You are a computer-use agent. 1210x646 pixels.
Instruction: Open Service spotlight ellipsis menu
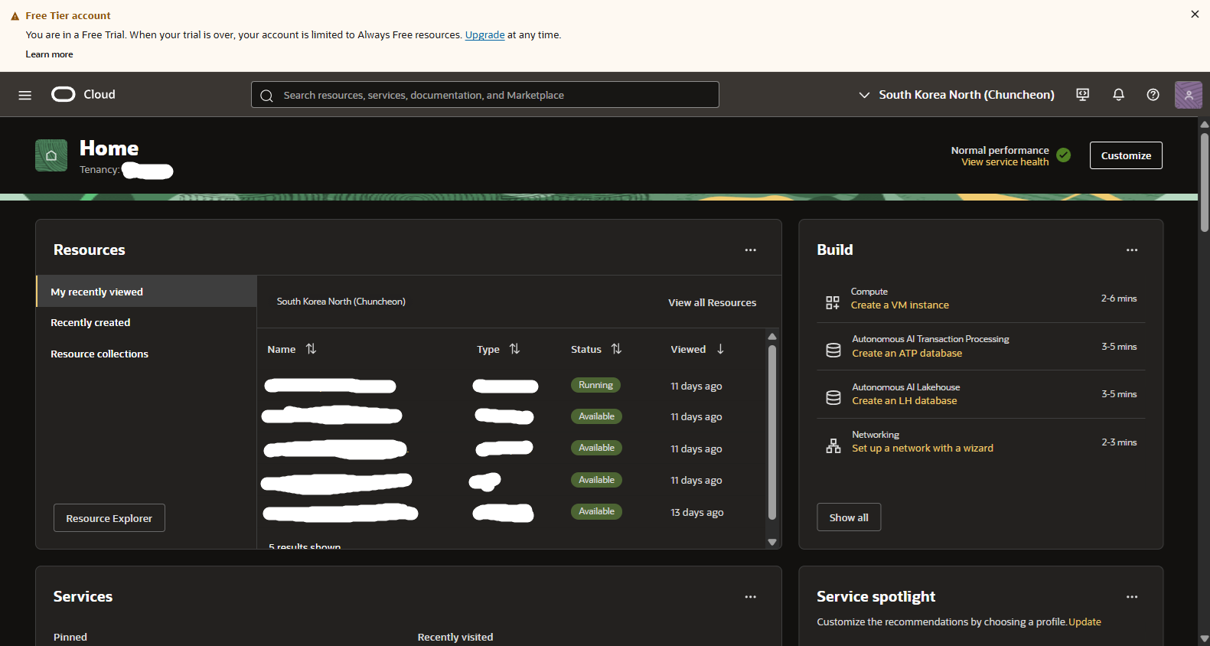coord(1131,597)
